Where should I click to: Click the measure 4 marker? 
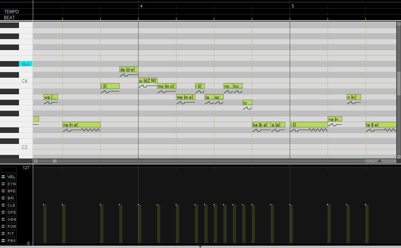point(141,6)
